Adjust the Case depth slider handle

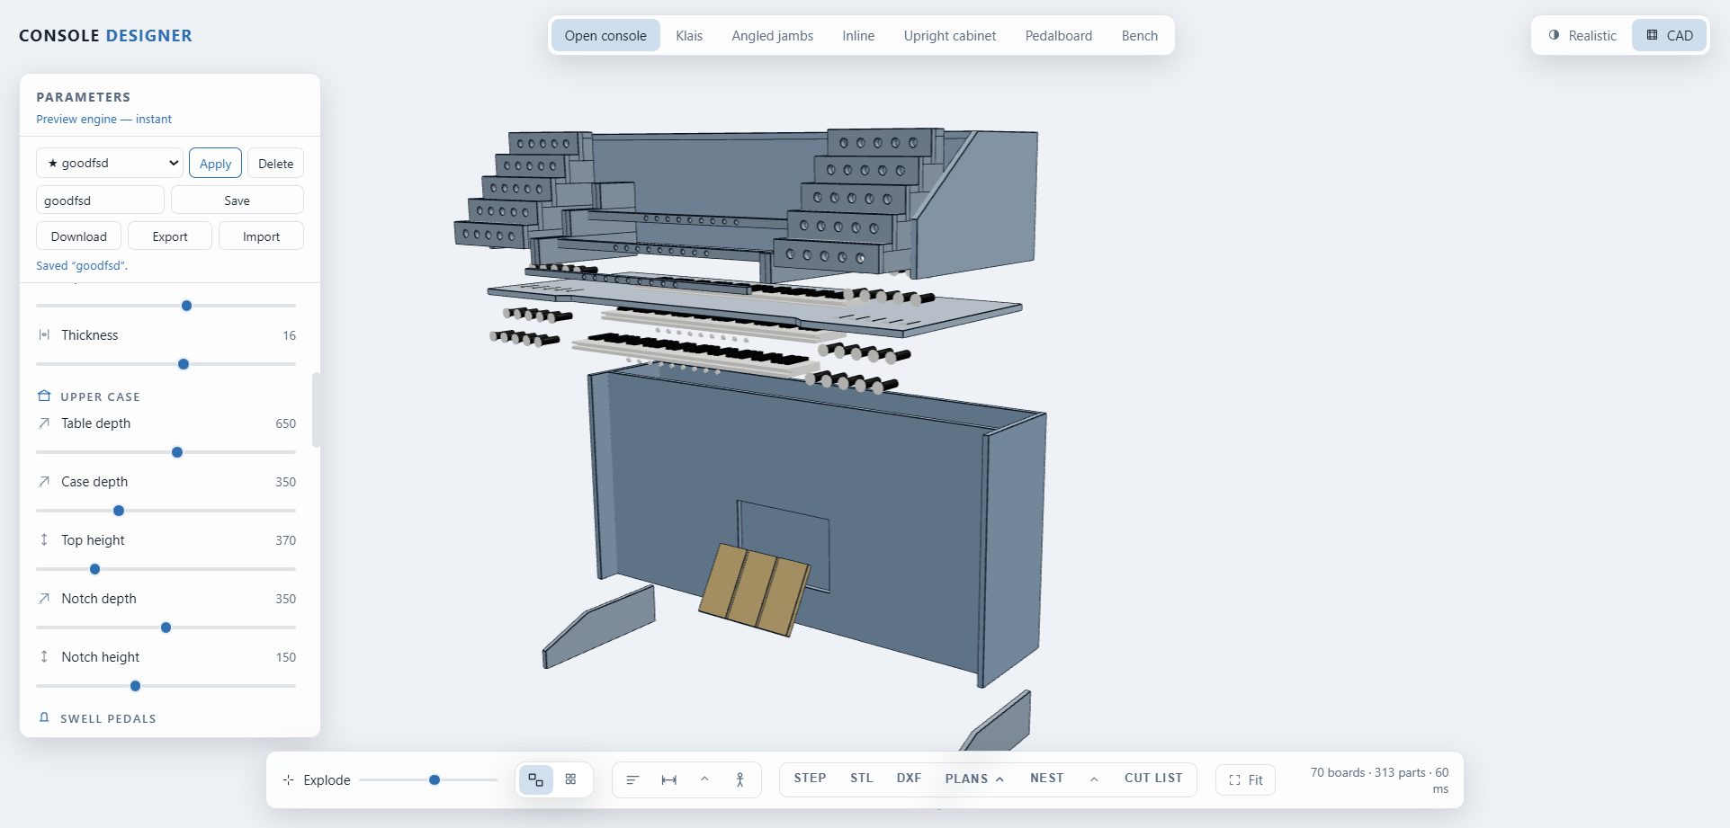pos(119,511)
